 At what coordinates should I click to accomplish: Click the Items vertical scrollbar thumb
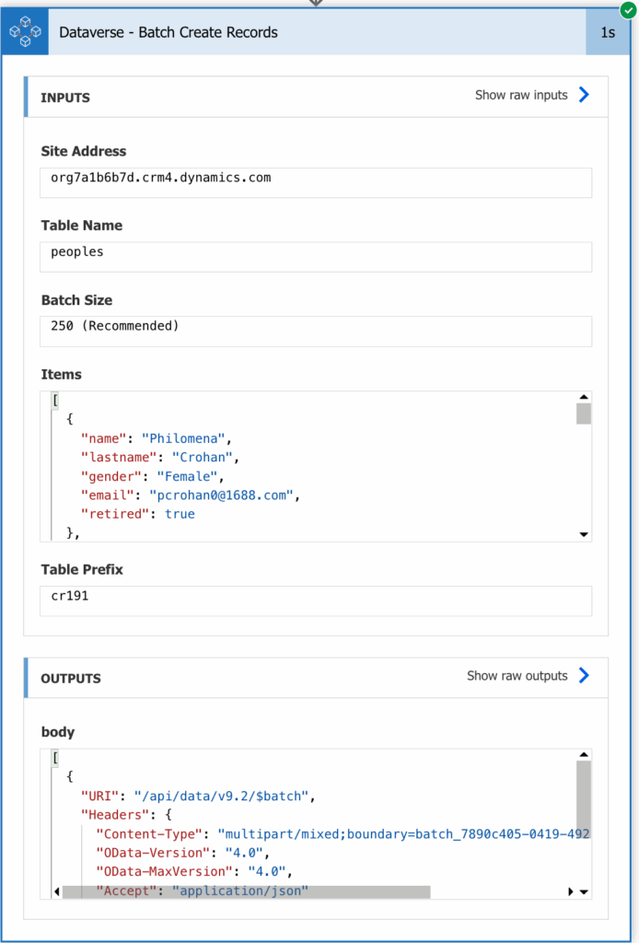[583, 413]
